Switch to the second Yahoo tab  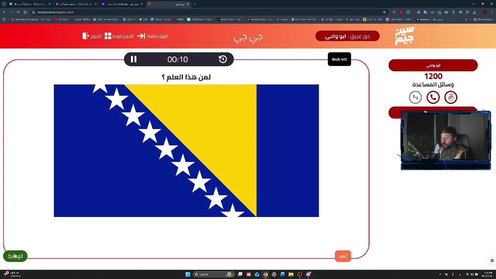(76, 4)
